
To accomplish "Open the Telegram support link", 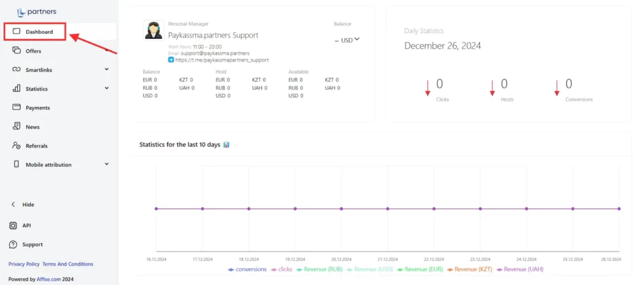I will (222, 59).
